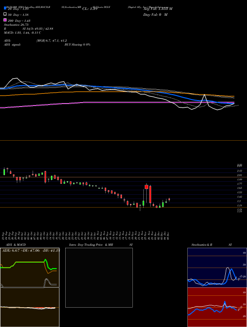Click the last red candlestick on the right
247x327 pixels.
(169, 199)
